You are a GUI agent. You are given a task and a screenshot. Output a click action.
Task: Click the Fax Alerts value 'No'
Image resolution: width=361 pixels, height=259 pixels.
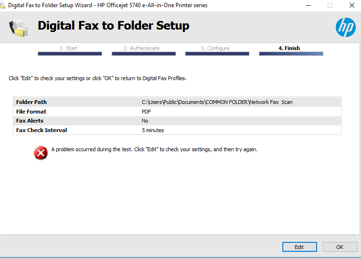point(145,121)
